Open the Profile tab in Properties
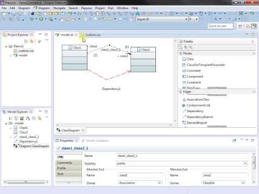The image size is (259, 194). 69,168
